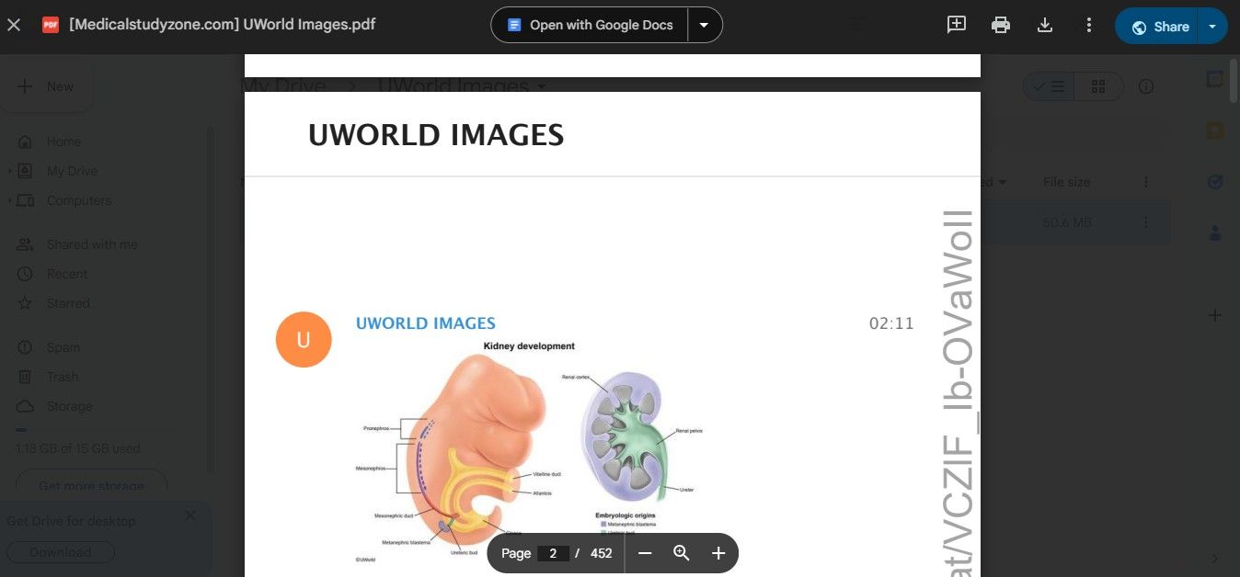Click the kidney development diagram image

tap(529, 451)
